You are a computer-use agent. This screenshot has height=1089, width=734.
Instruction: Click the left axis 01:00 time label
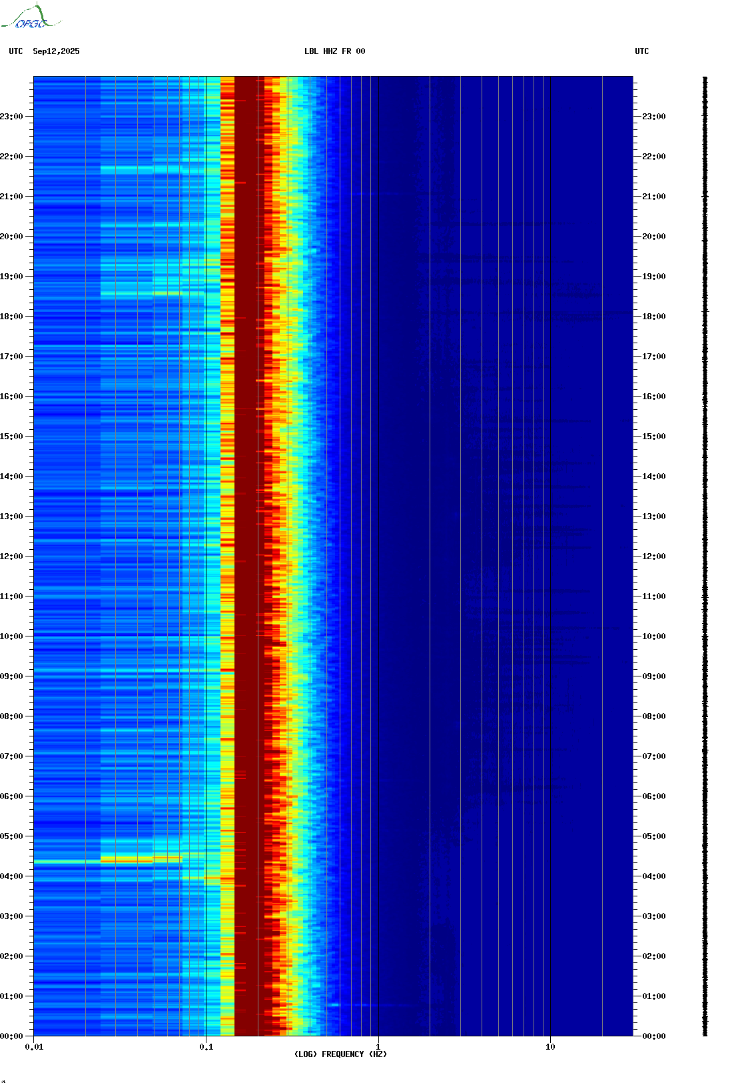[x=11, y=996]
